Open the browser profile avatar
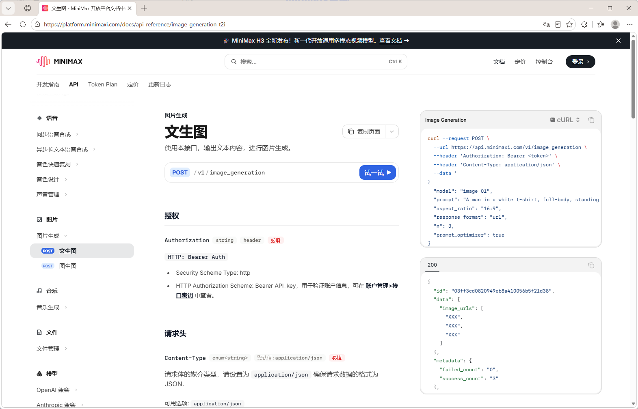The width and height of the screenshot is (638, 409). (x=615, y=24)
